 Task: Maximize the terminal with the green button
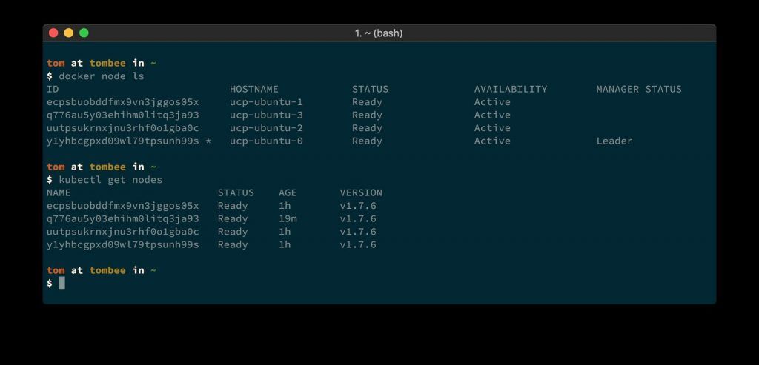tap(84, 33)
